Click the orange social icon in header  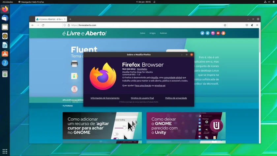[223, 33]
